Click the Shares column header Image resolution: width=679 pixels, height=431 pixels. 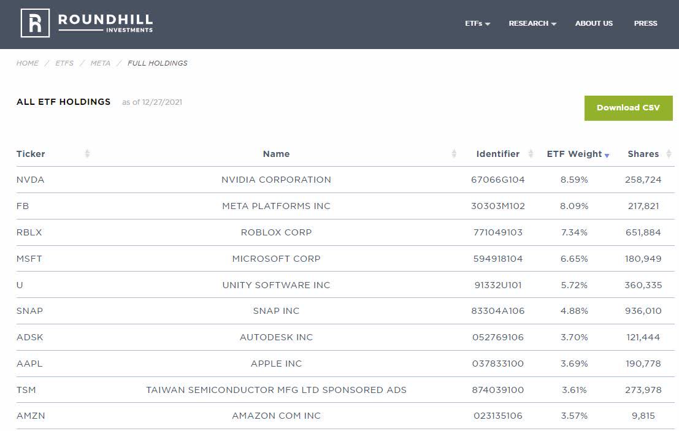point(643,154)
